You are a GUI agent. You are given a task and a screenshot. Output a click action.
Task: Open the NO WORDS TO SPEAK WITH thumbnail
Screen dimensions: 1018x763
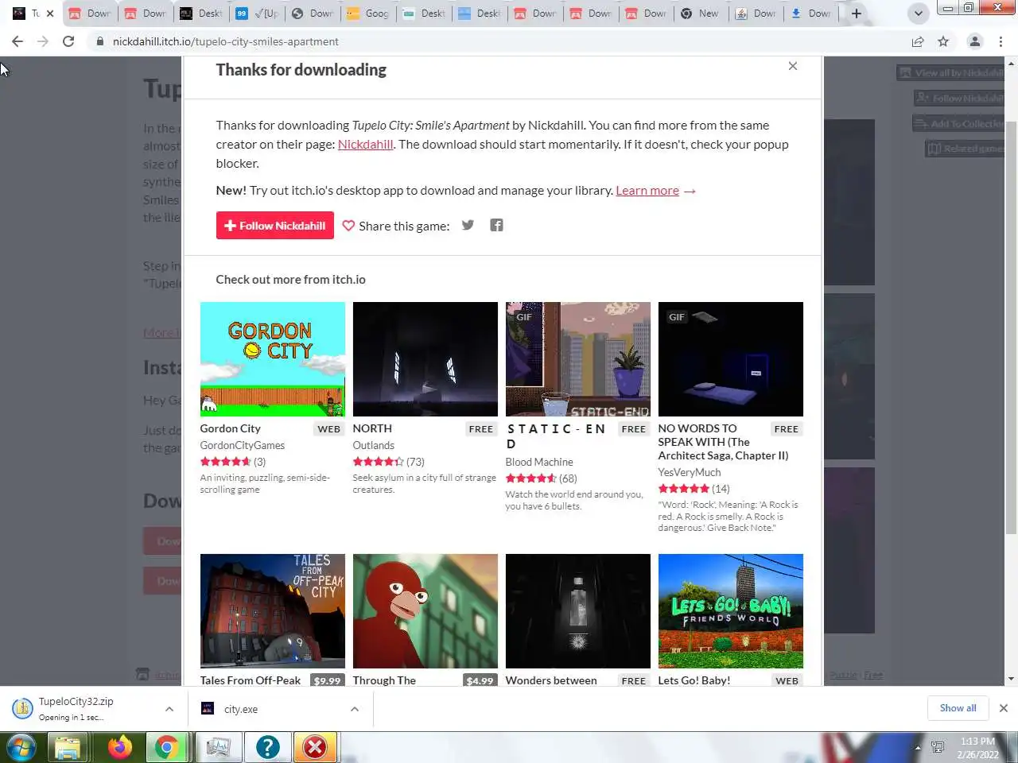(x=731, y=359)
